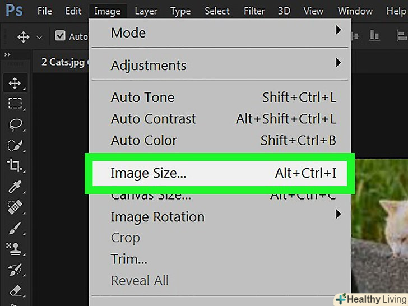This screenshot has height=306, width=408.
Task: Open the Move tool preset dropdown
Action: tap(39, 37)
